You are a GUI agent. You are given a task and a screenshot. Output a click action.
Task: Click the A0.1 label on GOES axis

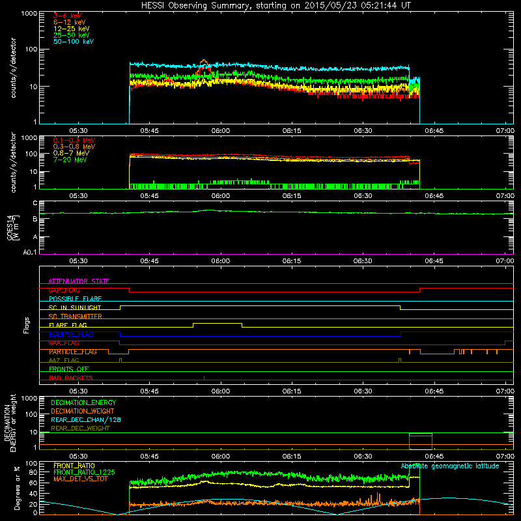pos(30,253)
